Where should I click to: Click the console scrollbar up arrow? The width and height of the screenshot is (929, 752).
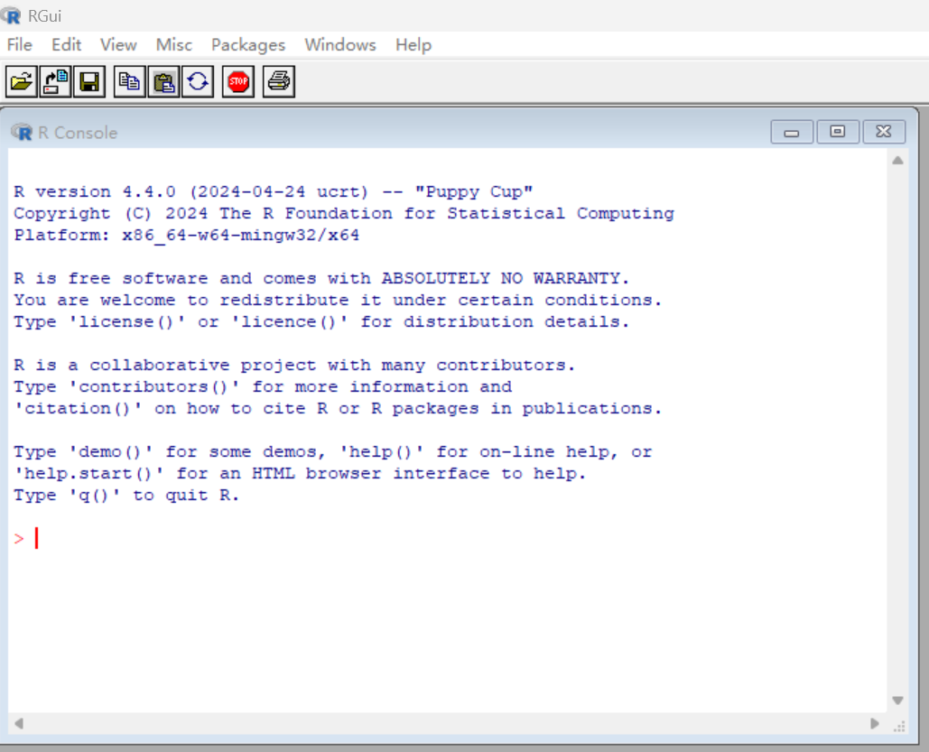897,161
